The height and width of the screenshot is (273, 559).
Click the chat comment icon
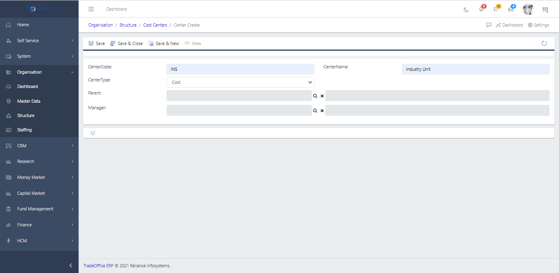click(489, 25)
